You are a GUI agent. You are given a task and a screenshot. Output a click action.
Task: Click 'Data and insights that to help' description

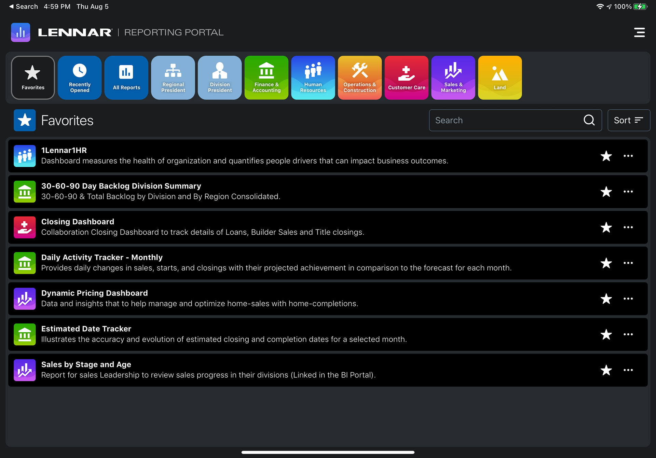pos(200,304)
